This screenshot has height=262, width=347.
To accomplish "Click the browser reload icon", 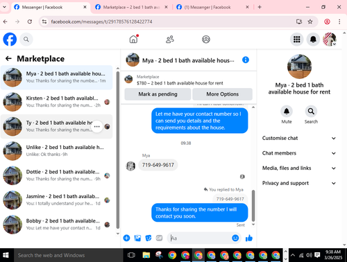I will [x=30, y=21].
